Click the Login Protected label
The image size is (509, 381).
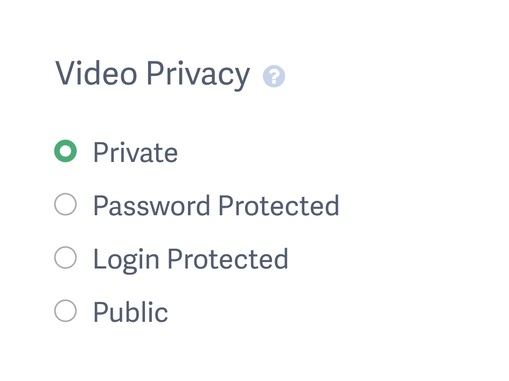click(190, 258)
